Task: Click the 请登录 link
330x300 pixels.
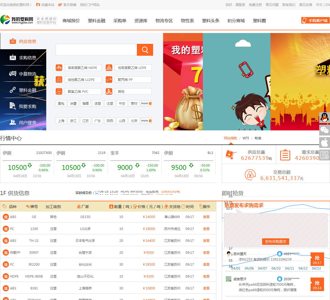Action: click(x=240, y=5)
